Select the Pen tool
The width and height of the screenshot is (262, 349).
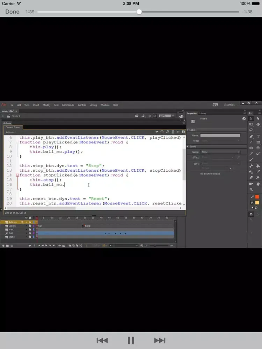tap(251, 136)
